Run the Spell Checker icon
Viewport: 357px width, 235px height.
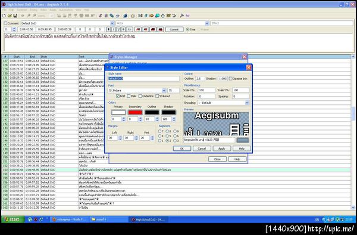point(174,16)
